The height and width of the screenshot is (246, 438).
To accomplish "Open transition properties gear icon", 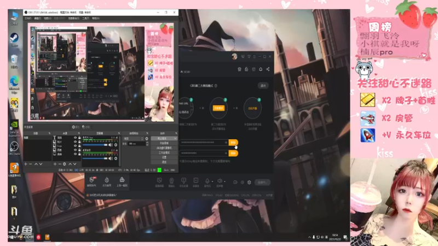I will coord(147,138).
